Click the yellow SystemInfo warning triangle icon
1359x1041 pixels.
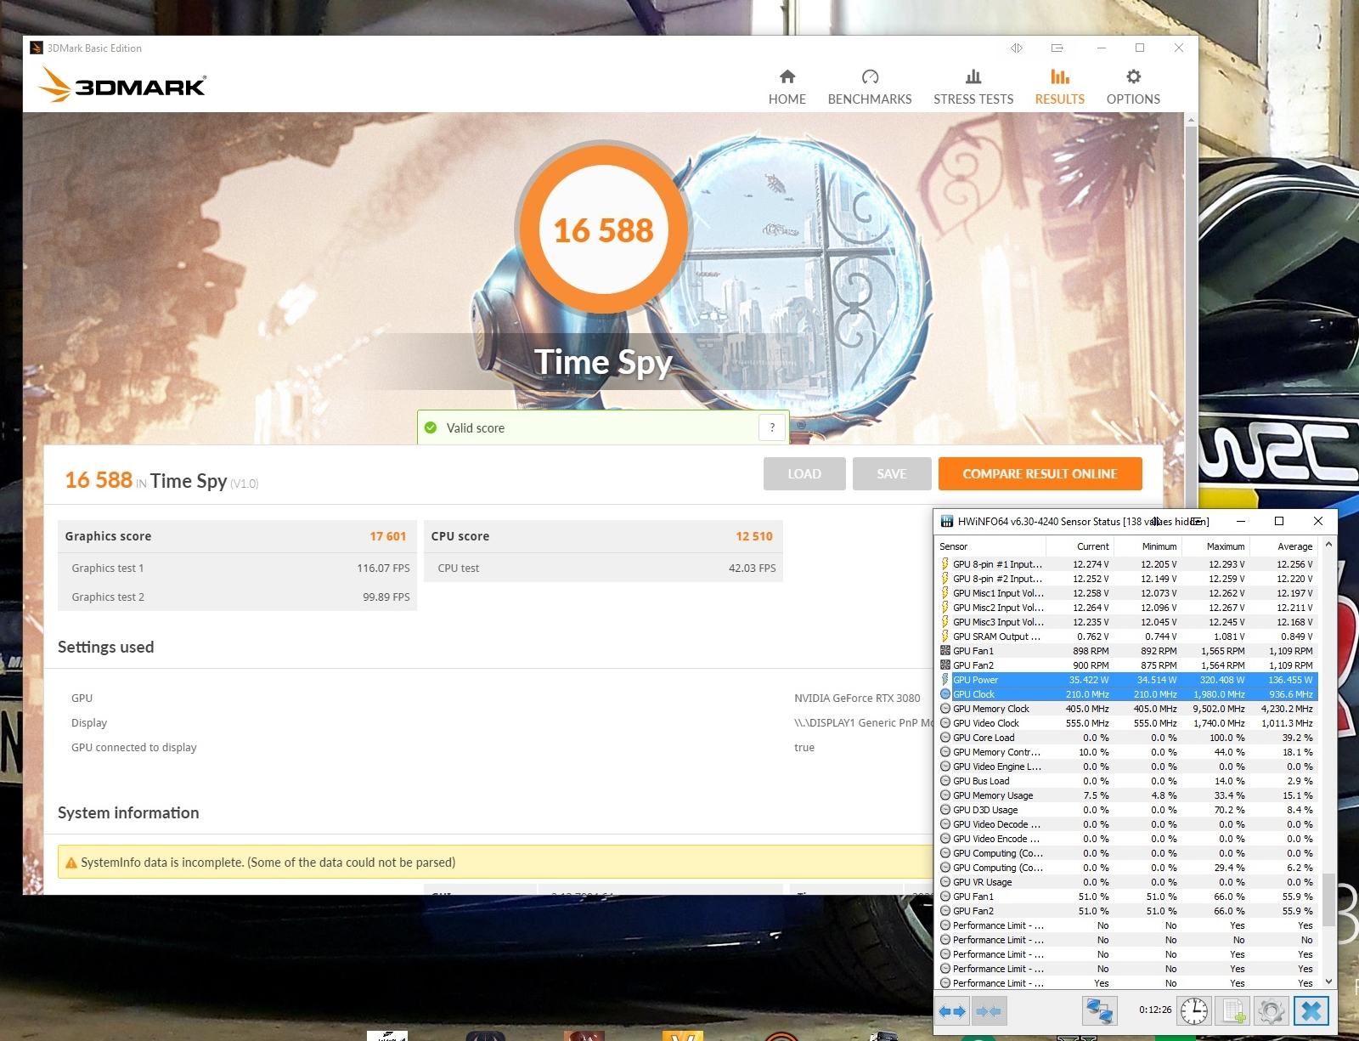click(x=71, y=863)
